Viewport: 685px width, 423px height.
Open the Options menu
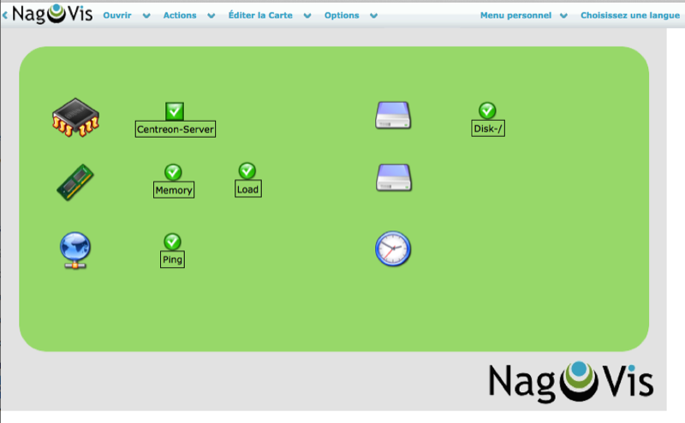pos(342,15)
